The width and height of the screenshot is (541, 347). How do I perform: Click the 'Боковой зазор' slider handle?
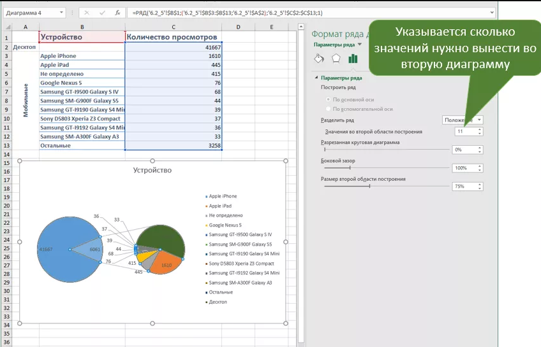coord(350,167)
